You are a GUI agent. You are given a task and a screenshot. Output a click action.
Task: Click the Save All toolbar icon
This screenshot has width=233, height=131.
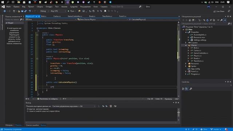coord(25,11)
